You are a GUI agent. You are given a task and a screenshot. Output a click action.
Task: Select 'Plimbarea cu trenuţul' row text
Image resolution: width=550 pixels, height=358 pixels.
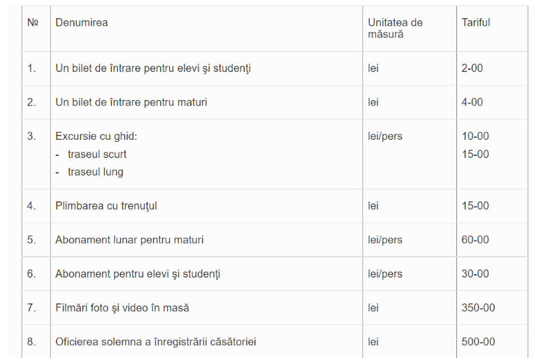(106, 206)
